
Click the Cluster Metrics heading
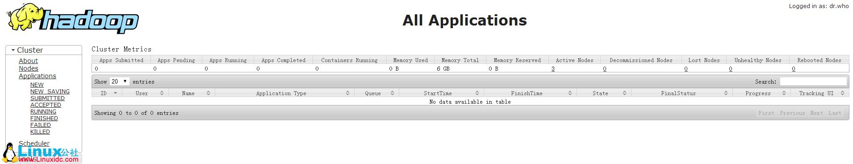pyautogui.click(x=121, y=49)
